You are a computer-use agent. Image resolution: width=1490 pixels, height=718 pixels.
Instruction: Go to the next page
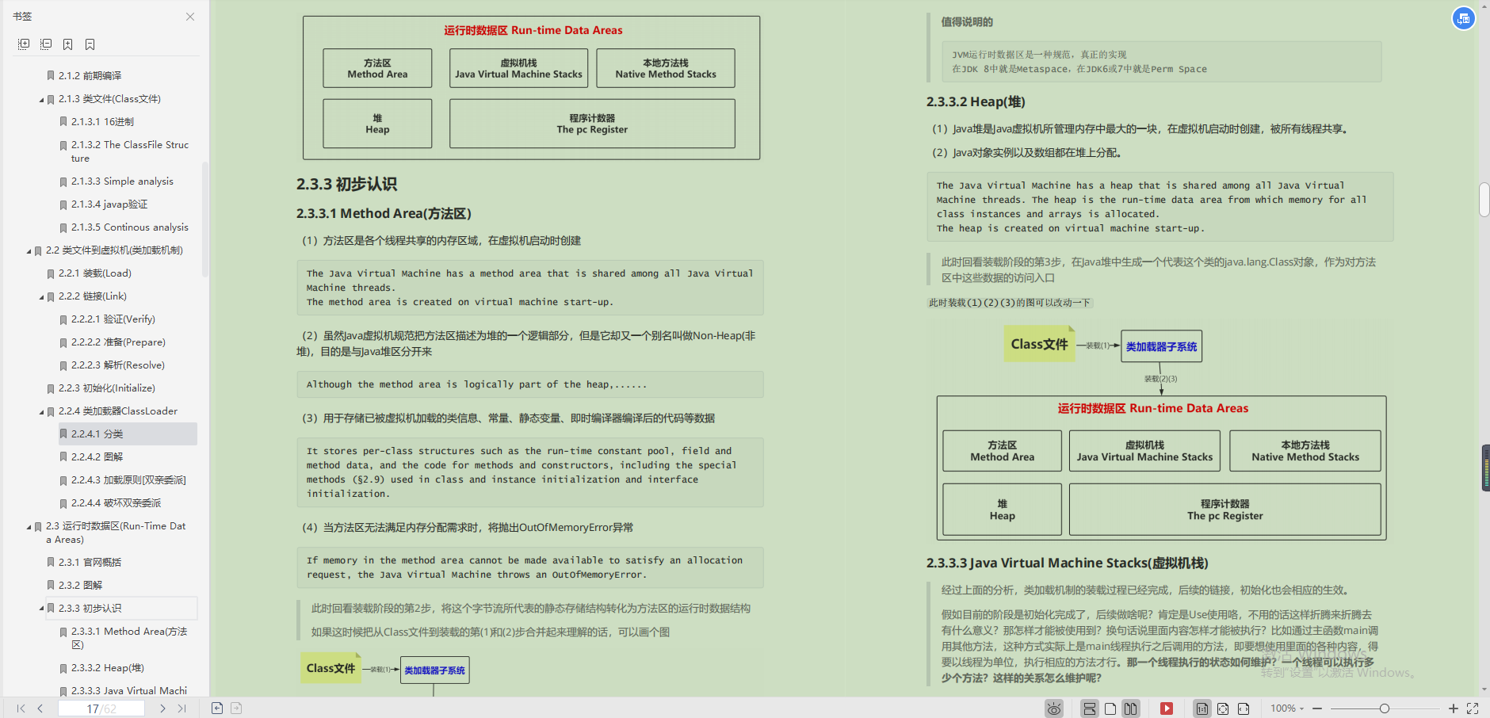pos(162,708)
